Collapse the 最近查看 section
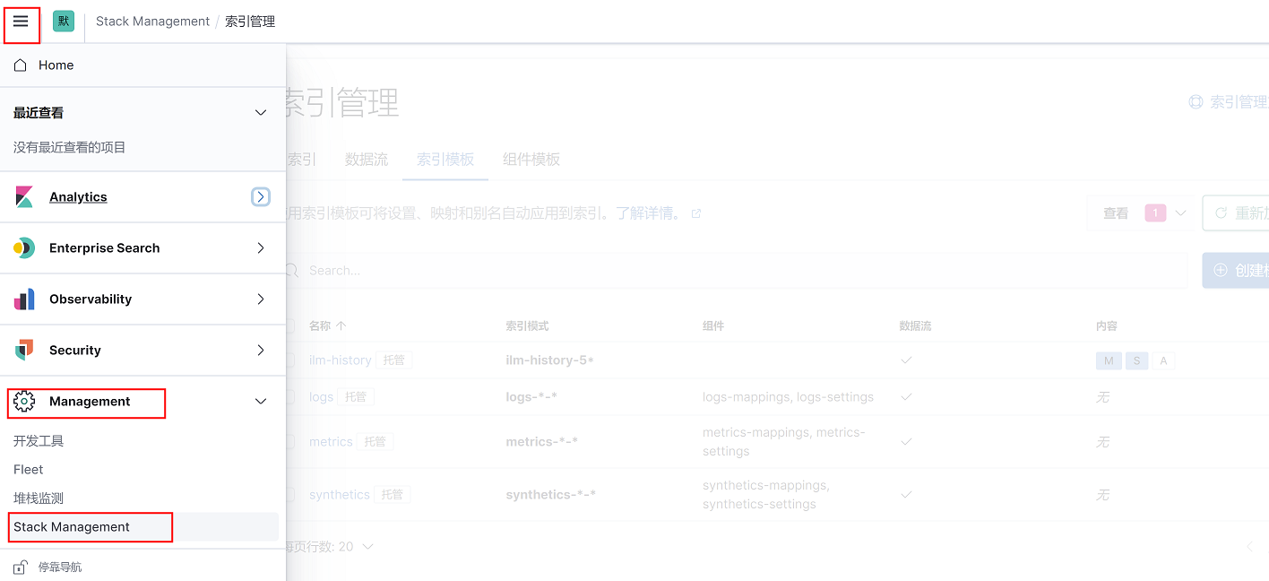This screenshot has height=581, width=1269. [x=261, y=113]
